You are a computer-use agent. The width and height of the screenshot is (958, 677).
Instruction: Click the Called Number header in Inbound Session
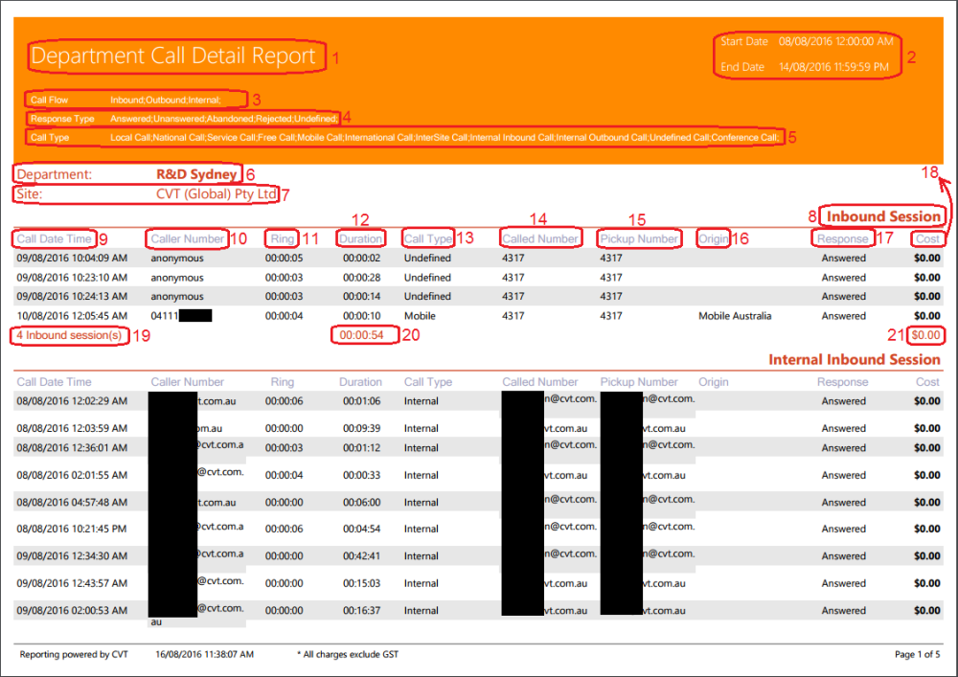(540, 238)
